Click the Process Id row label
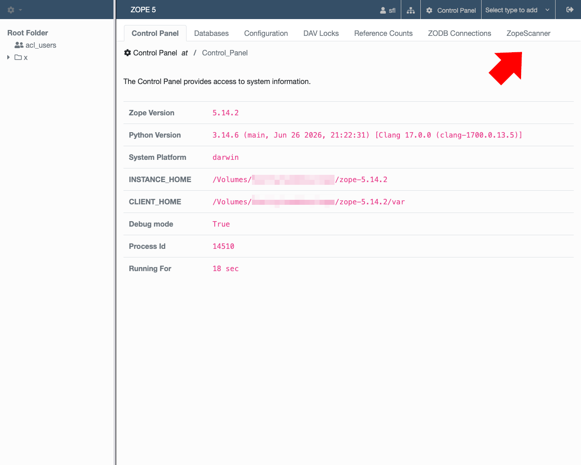 pos(147,246)
